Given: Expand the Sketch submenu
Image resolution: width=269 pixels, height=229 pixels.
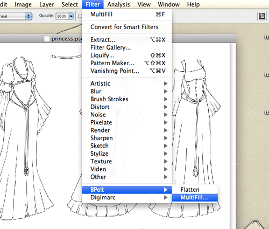Looking at the screenshot, I should (x=127, y=146).
